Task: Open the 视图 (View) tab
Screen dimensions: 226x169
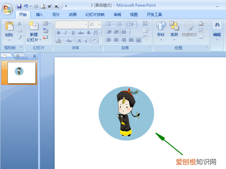Action: point(134,15)
